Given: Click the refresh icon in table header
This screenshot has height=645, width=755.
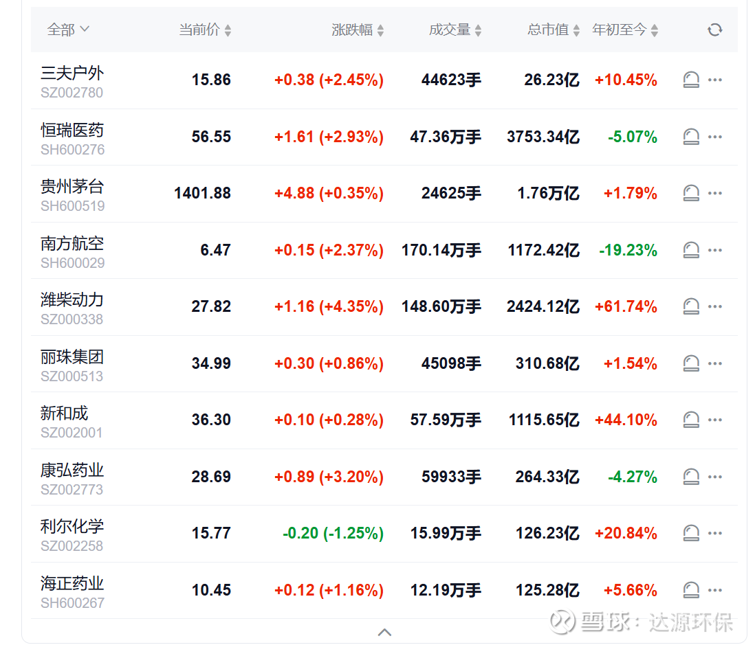Looking at the screenshot, I should [x=715, y=30].
